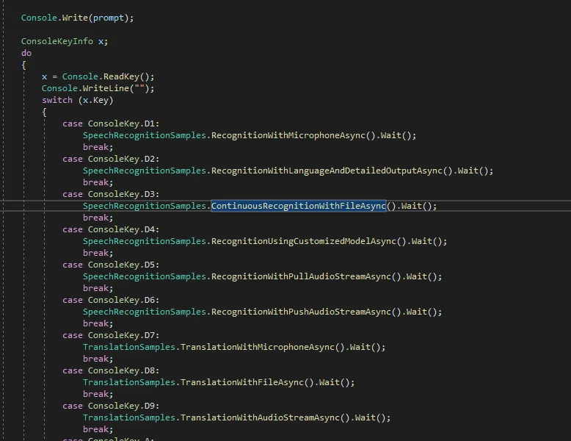Click the break statement under case D3
Image resolution: width=571 pixels, height=441 pixels.
98,218
